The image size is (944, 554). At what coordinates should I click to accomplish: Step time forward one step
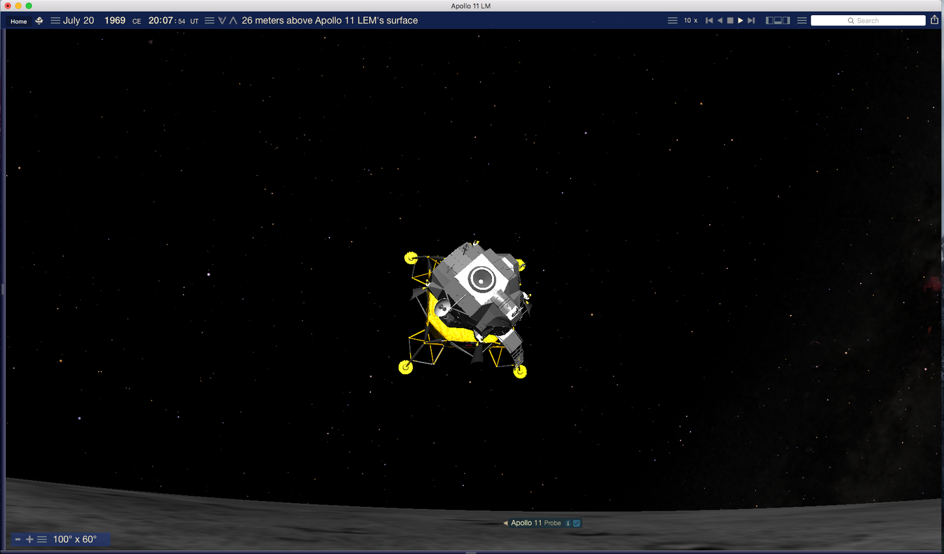click(x=751, y=21)
